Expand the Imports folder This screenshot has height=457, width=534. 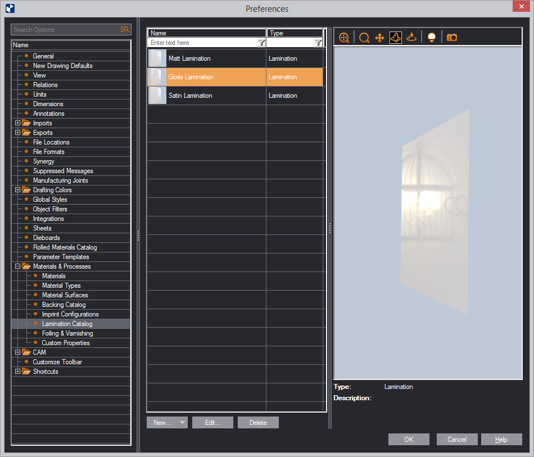tap(18, 123)
